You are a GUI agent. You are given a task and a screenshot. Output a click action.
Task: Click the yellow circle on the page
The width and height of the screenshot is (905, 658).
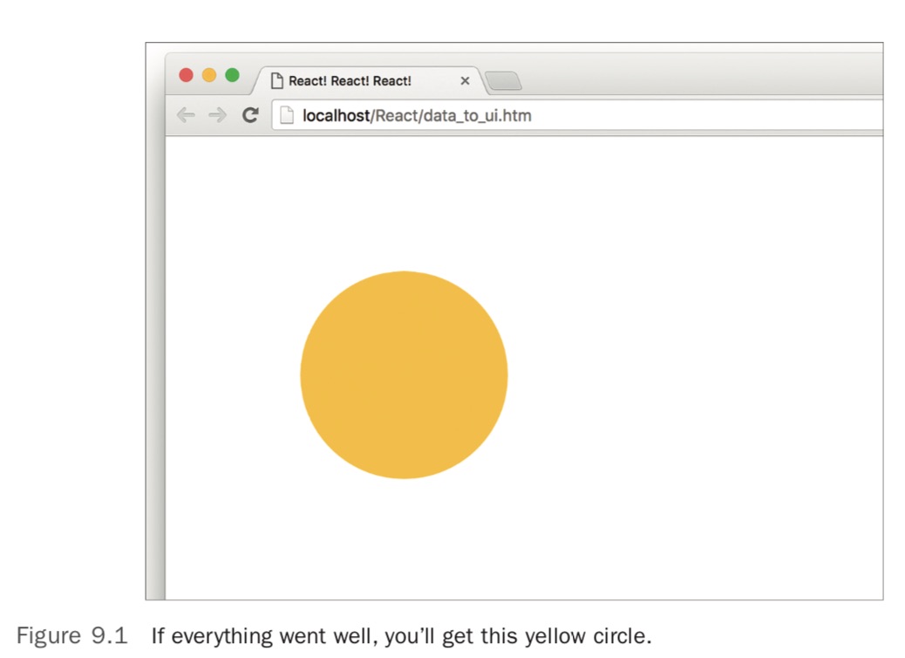(404, 375)
